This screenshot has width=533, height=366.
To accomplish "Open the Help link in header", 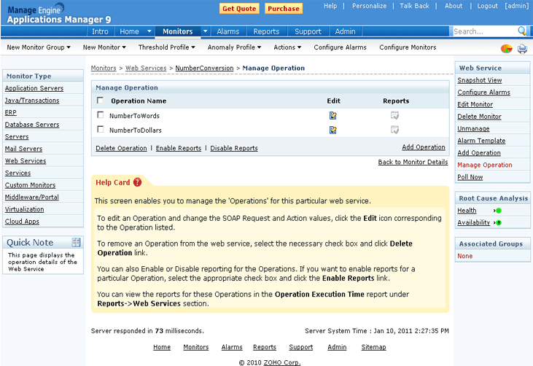I will click(x=330, y=6).
